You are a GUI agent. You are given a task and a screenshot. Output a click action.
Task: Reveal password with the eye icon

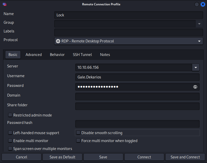coord(195,87)
